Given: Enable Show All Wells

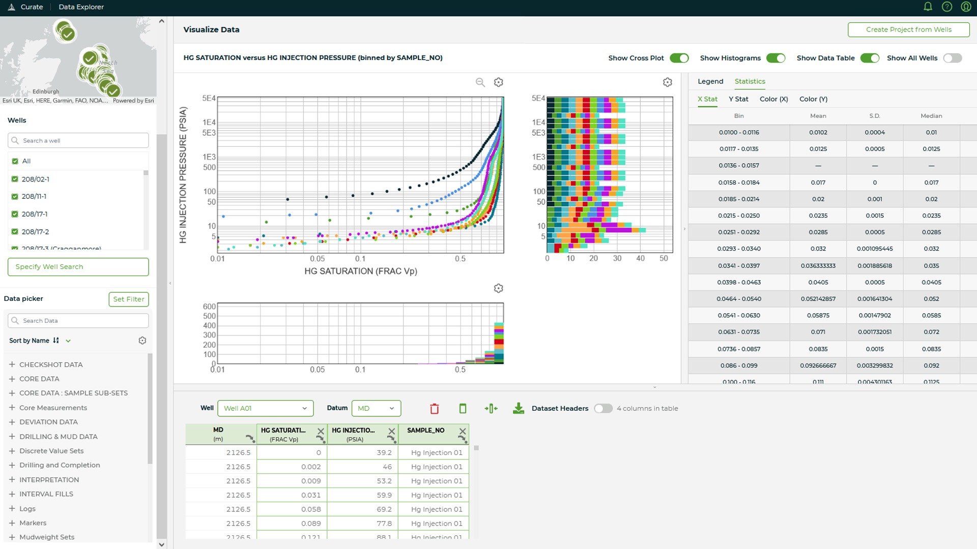Looking at the screenshot, I should [953, 58].
